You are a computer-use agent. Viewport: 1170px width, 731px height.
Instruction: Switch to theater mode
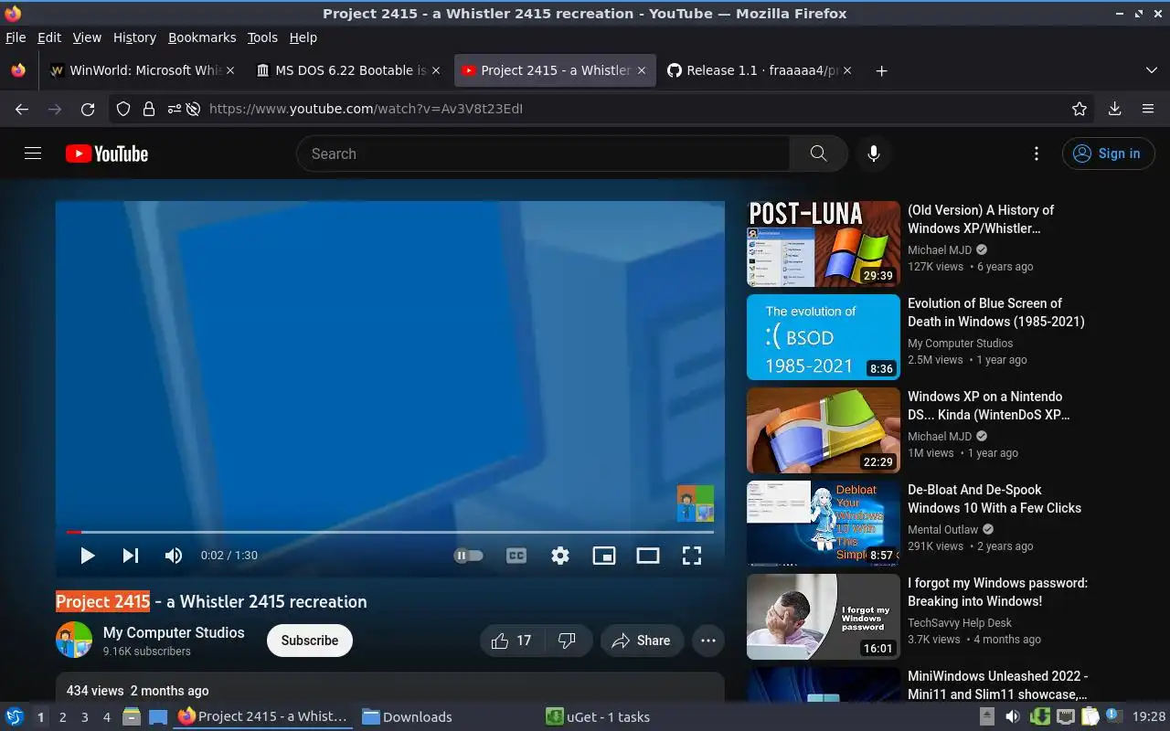648,556
